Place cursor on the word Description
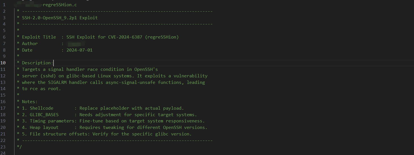 click(x=36, y=63)
